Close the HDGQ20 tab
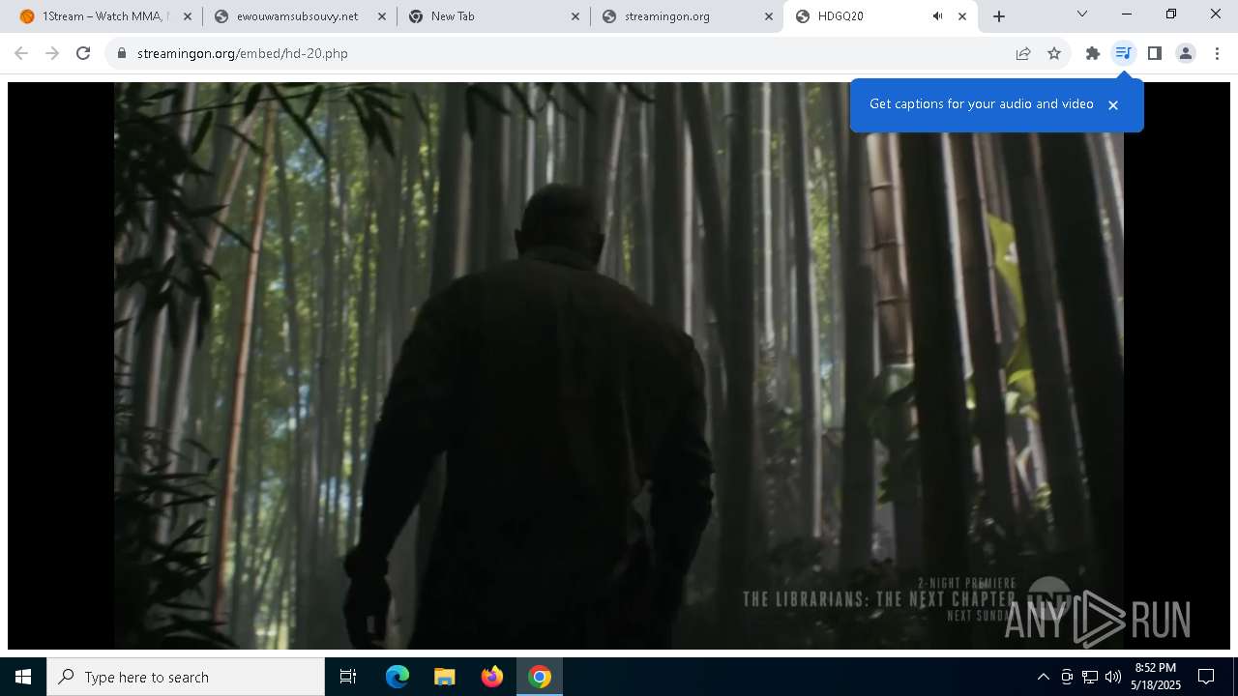1238x696 pixels. pos(962,16)
